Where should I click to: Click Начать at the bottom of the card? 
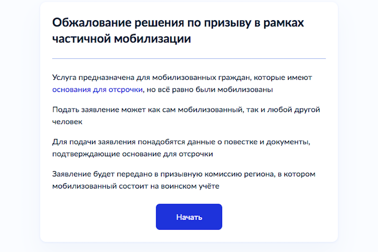(x=189, y=217)
